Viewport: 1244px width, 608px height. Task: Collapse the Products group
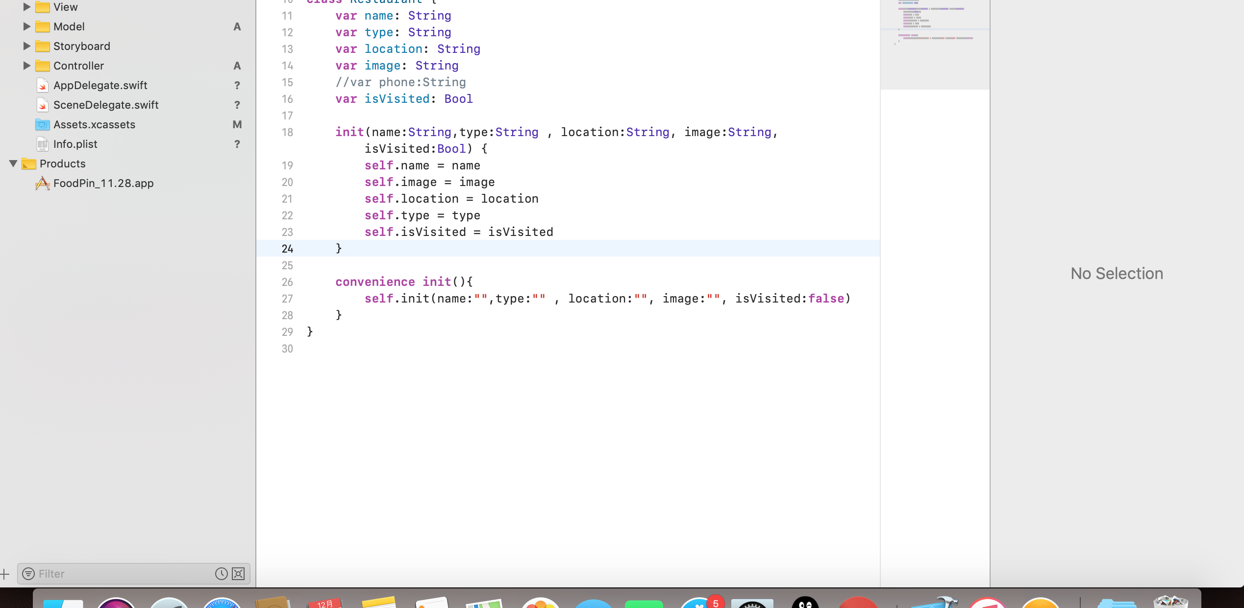13,164
